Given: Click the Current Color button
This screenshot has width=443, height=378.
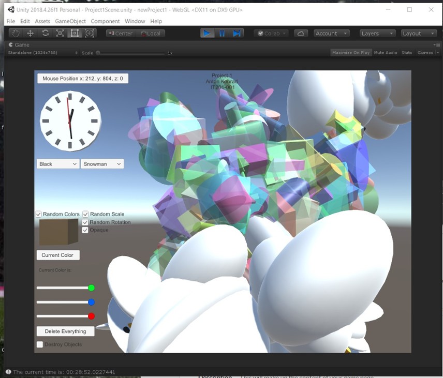Looking at the screenshot, I should pos(57,255).
